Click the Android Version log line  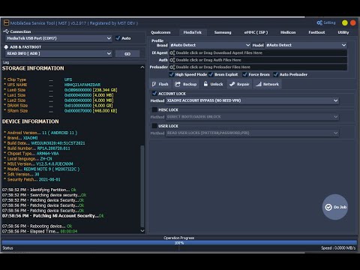40,133
